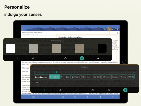This screenshot has height=106, width=141.
Task: Open the speaker tab in the Font Setting panel
Action: coord(61,90)
